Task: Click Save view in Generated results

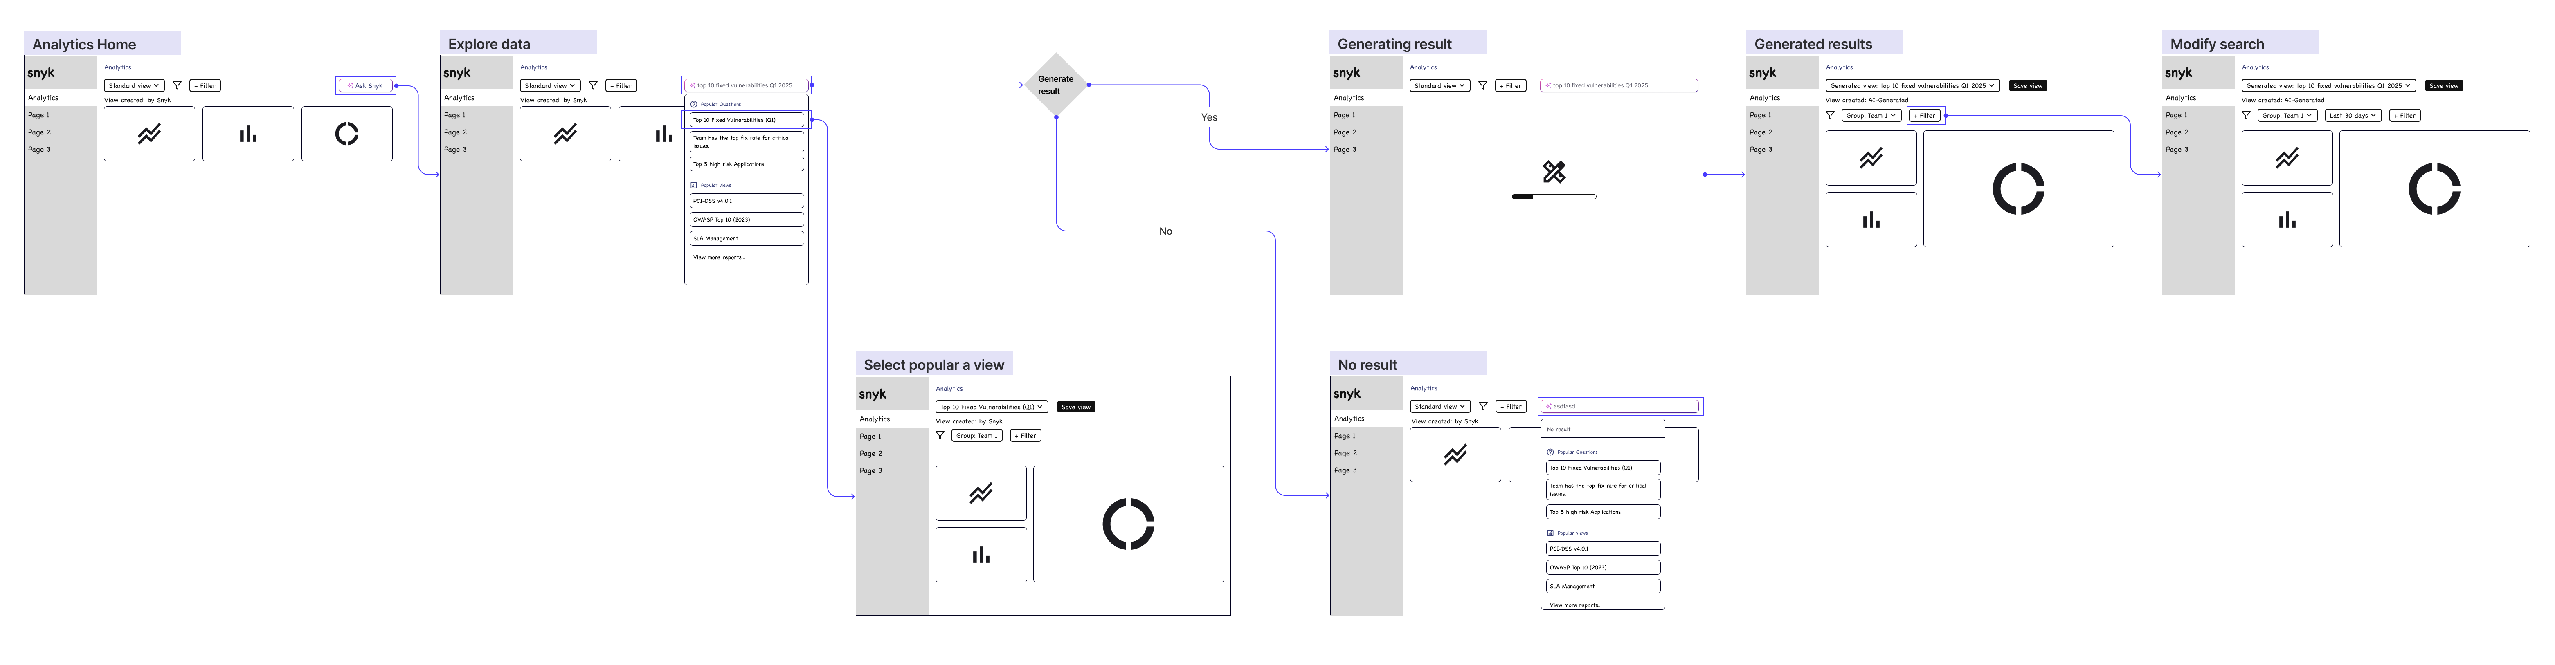Action: (x=2027, y=86)
